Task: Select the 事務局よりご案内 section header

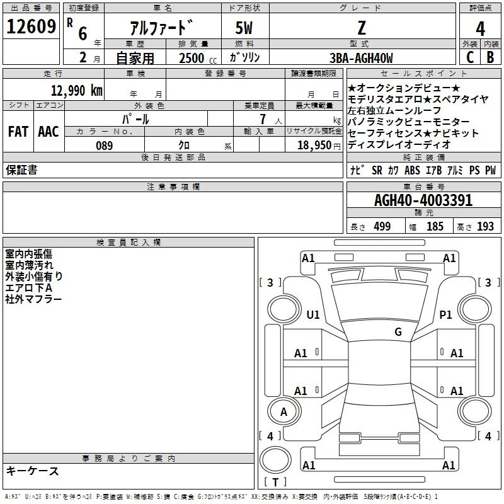Action: (129, 459)
